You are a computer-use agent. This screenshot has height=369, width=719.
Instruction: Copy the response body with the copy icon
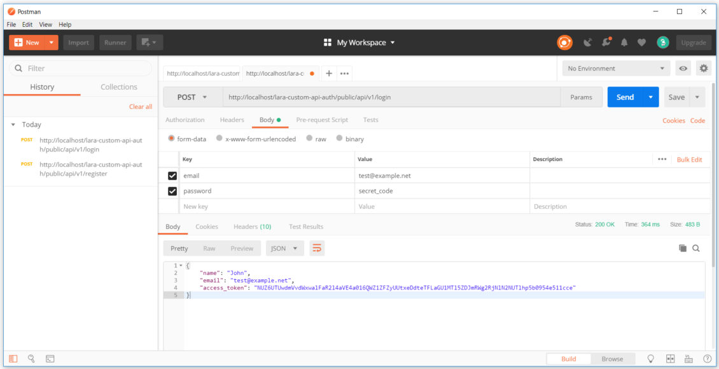click(x=683, y=248)
